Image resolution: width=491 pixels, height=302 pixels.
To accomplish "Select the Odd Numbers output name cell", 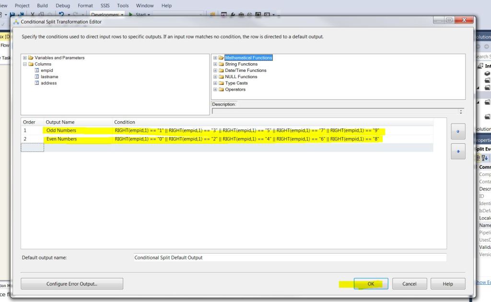I will [78, 130].
